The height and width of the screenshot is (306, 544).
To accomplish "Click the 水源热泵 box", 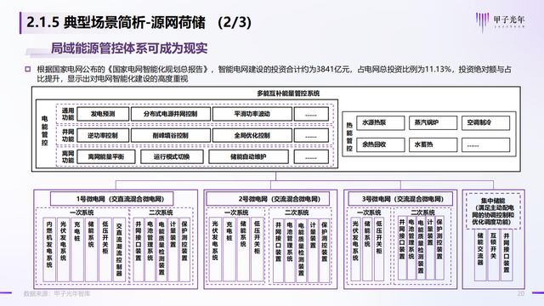I will pos(380,122).
